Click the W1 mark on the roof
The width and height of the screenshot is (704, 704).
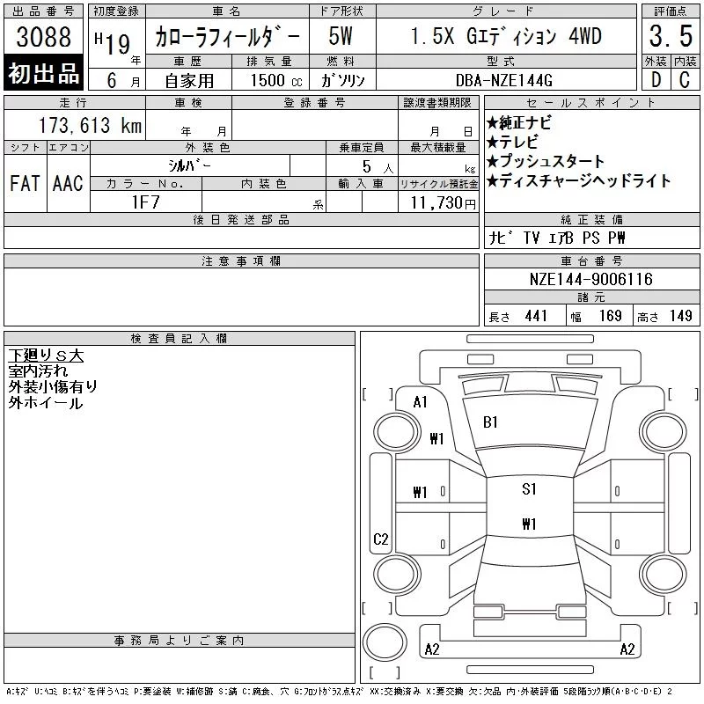coord(530,524)
